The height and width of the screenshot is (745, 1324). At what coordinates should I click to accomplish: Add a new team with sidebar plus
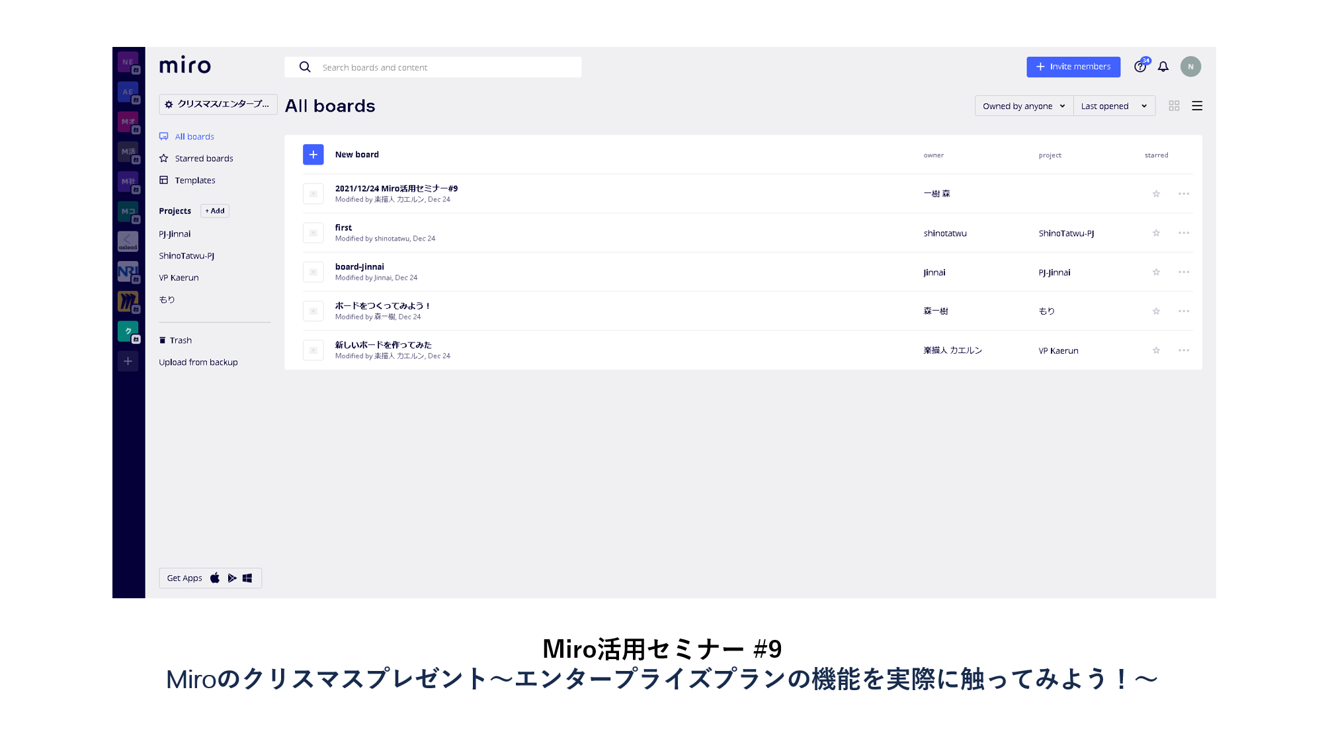click(128, 362)
